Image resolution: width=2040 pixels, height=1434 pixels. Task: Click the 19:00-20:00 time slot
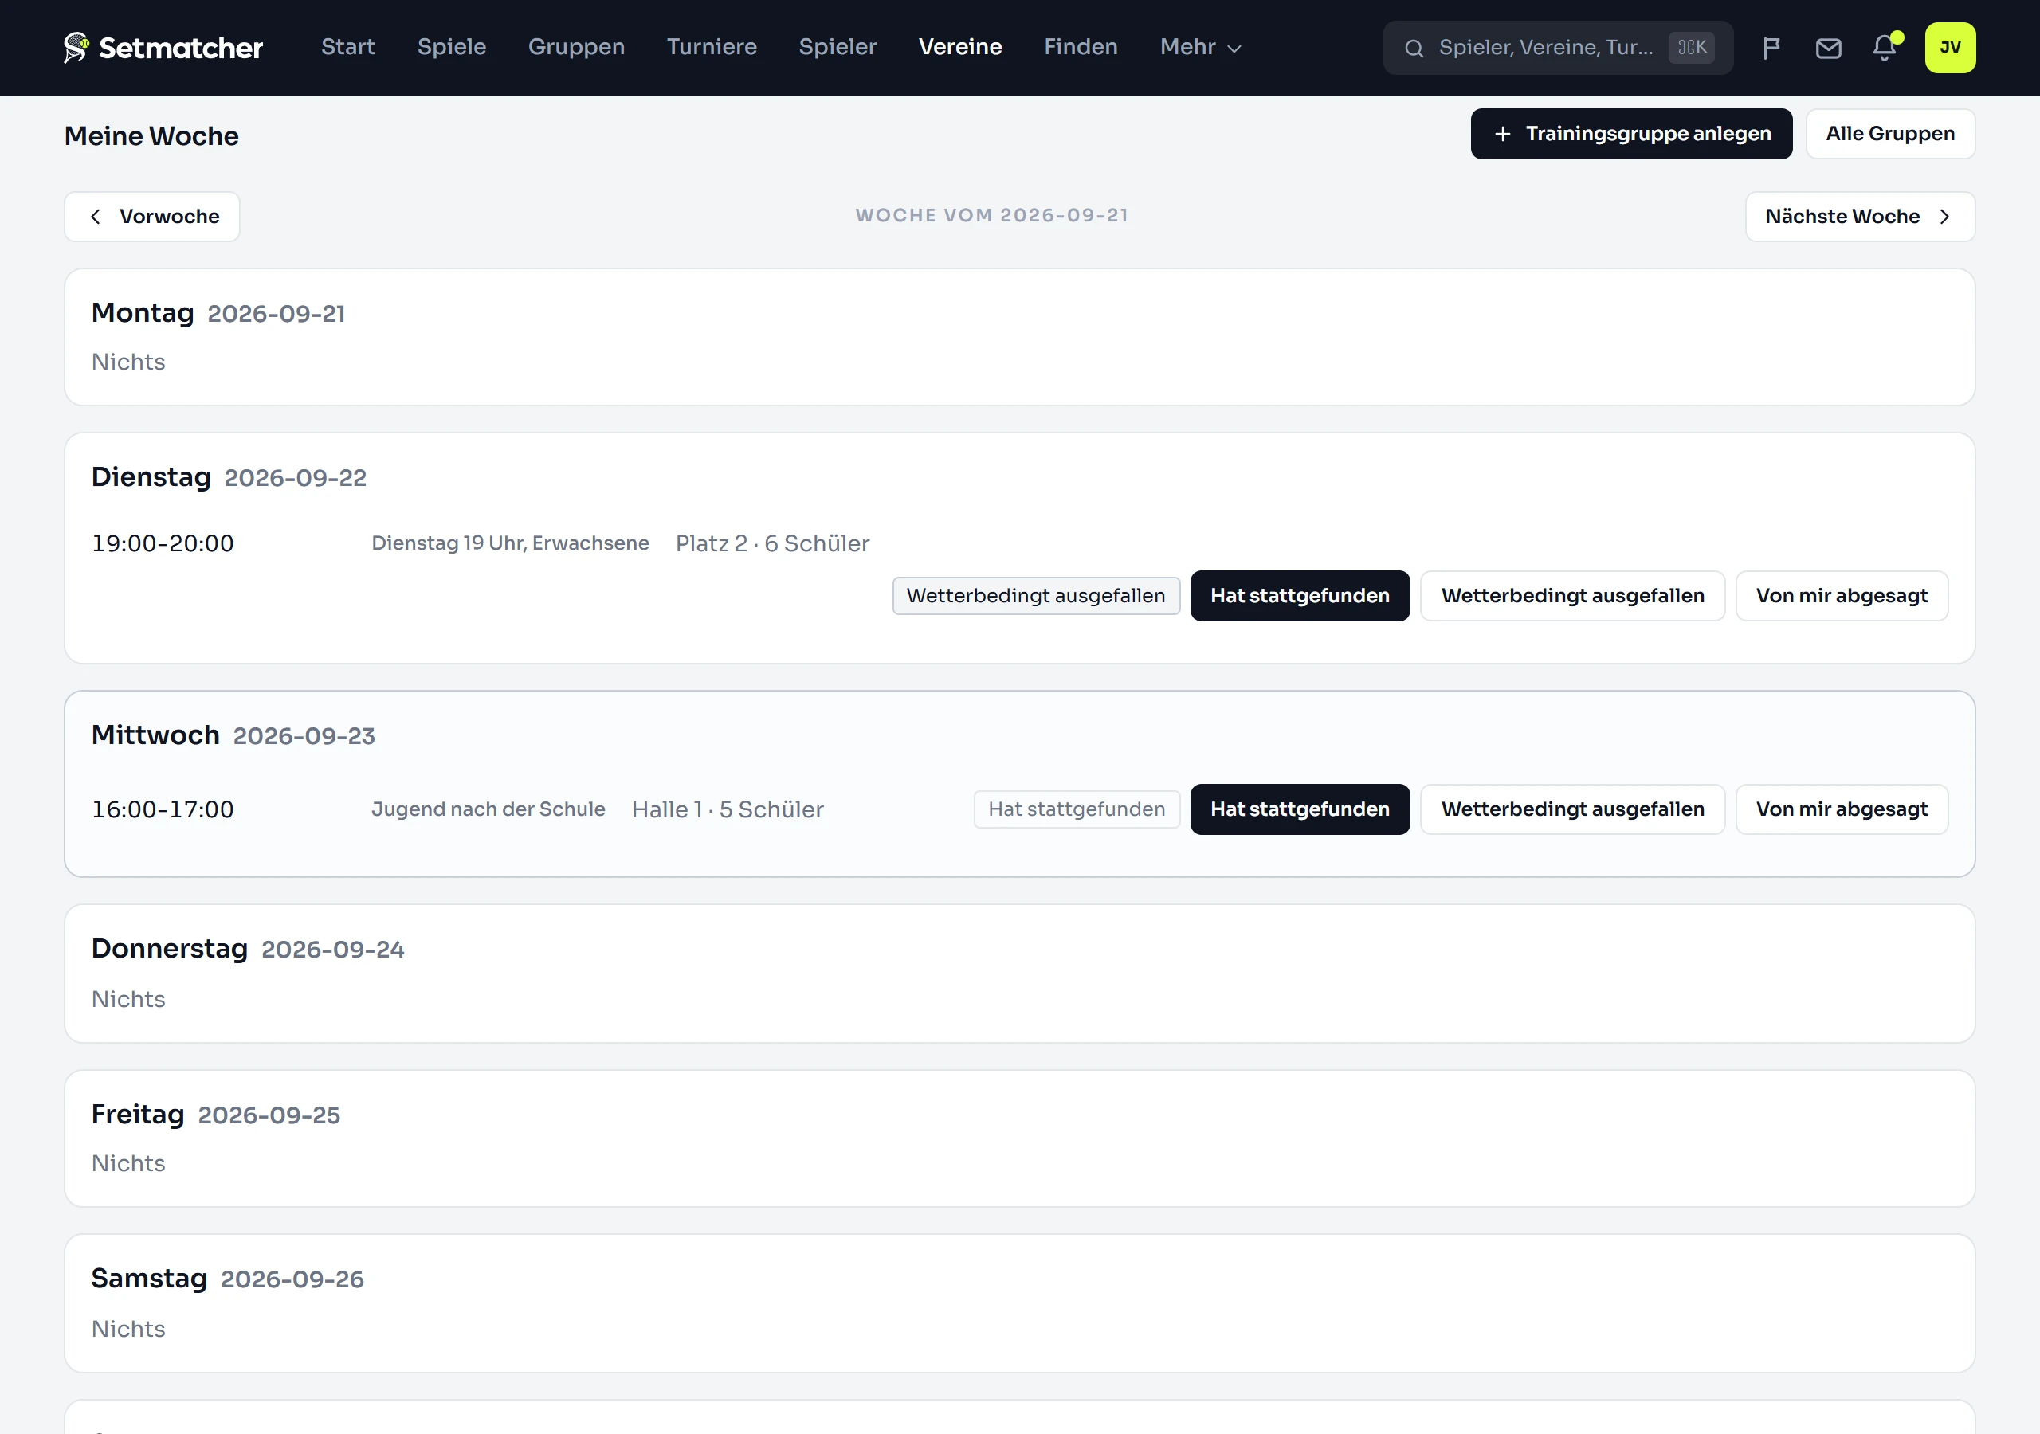(x=163, y=543)
